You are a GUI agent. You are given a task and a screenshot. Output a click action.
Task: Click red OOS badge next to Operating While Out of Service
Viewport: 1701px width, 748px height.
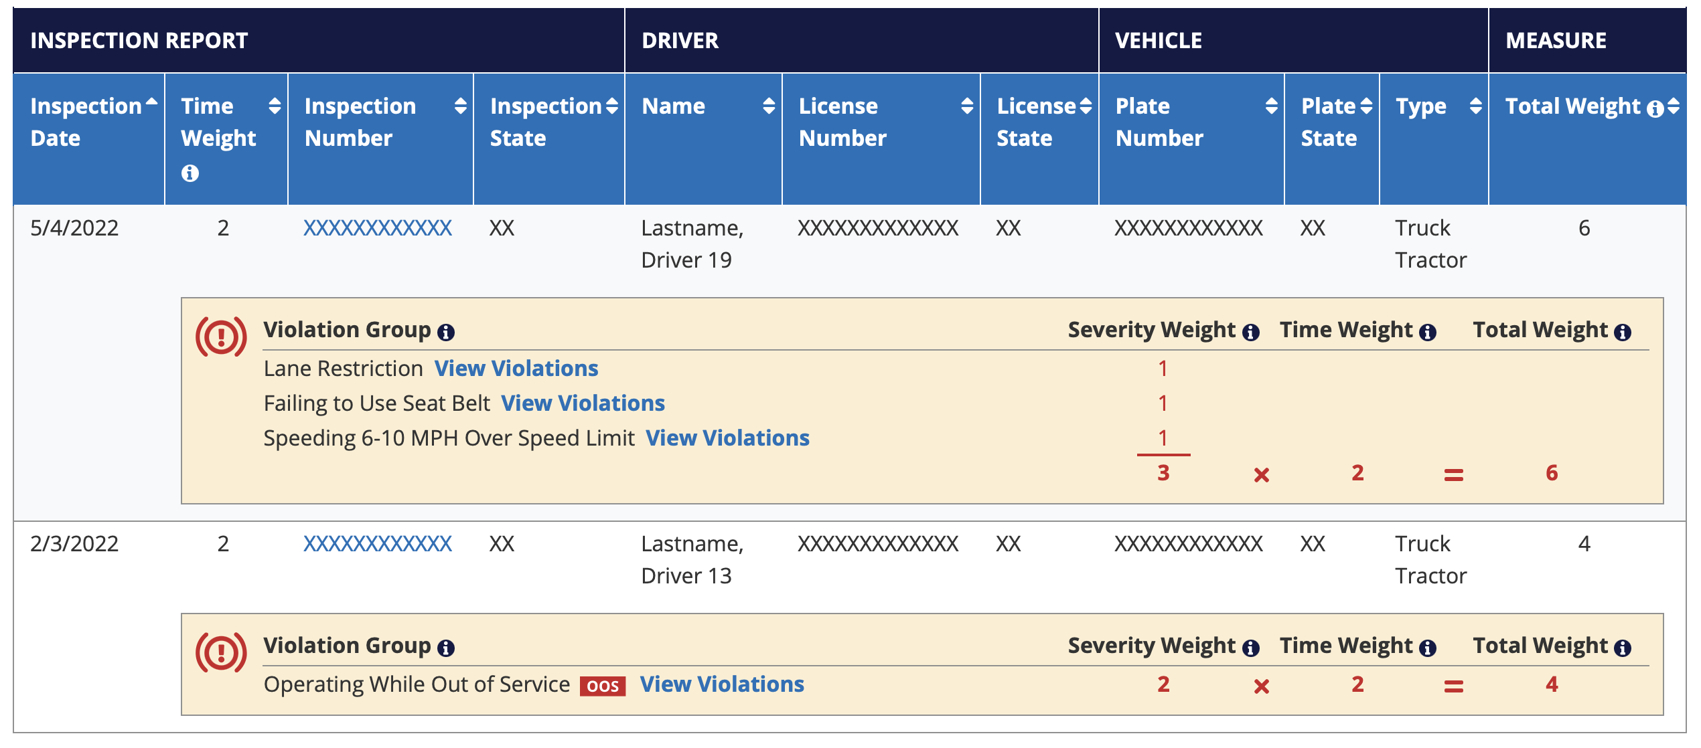pos(603,686)
